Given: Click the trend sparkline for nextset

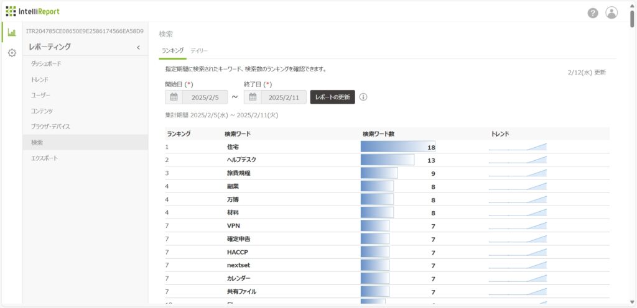Looking at the screenshot, I should pos(518,265).
